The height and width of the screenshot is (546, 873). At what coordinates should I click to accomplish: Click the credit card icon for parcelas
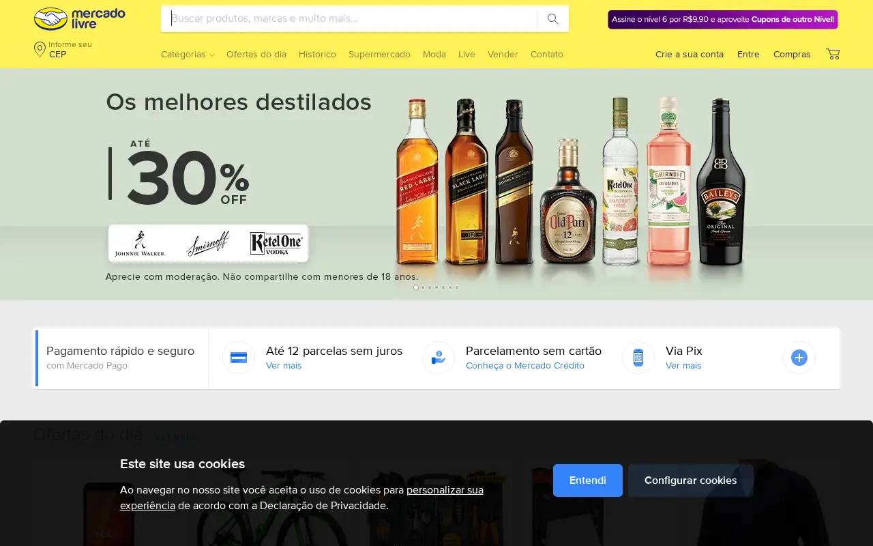[239, 358]
